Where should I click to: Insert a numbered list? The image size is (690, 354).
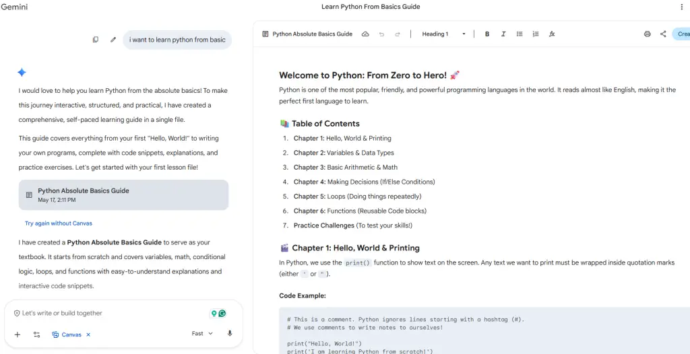point(536,34)
